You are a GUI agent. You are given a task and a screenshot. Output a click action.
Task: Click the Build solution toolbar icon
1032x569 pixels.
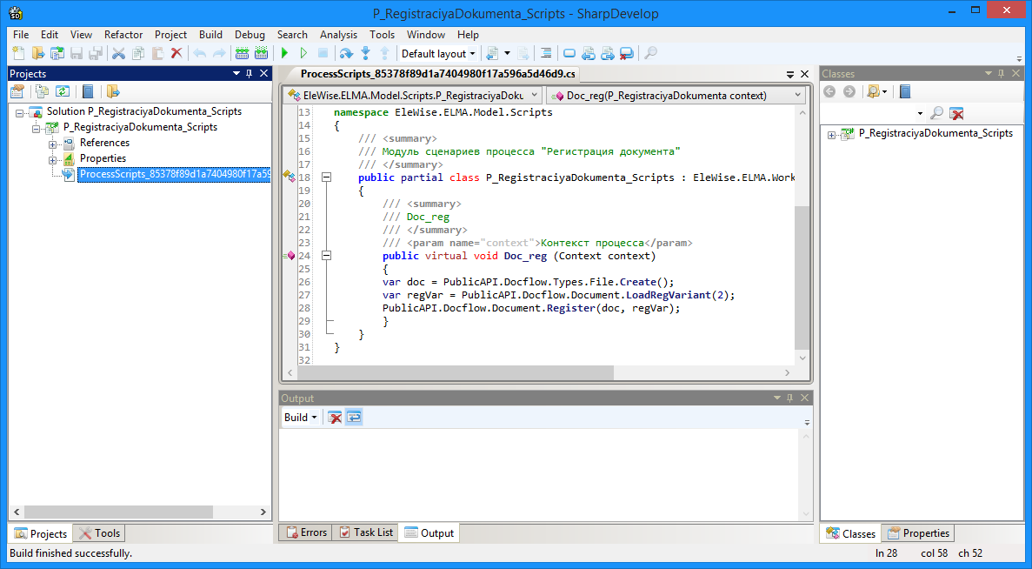tap(243, 54)
